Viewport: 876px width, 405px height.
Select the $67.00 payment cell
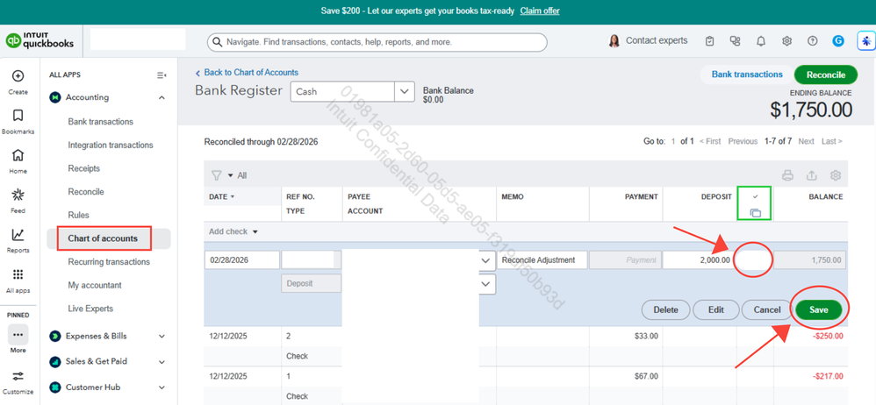pyautogui.click(x=626, y=377)
